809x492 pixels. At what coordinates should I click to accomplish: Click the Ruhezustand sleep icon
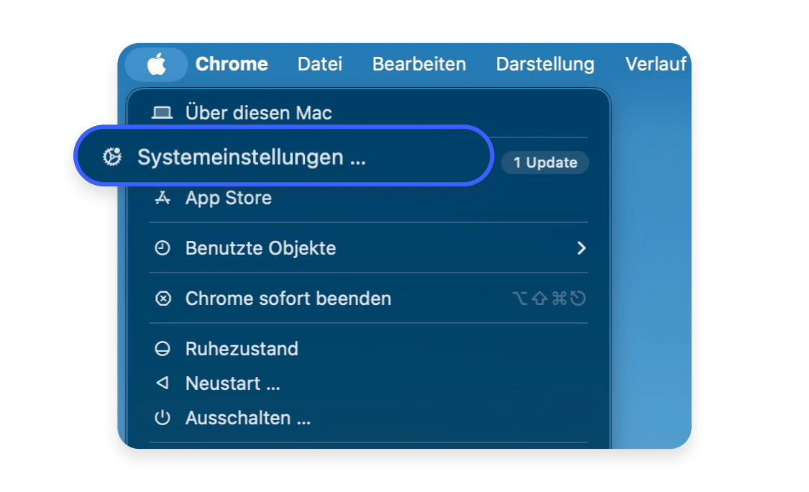click(163, 349)
